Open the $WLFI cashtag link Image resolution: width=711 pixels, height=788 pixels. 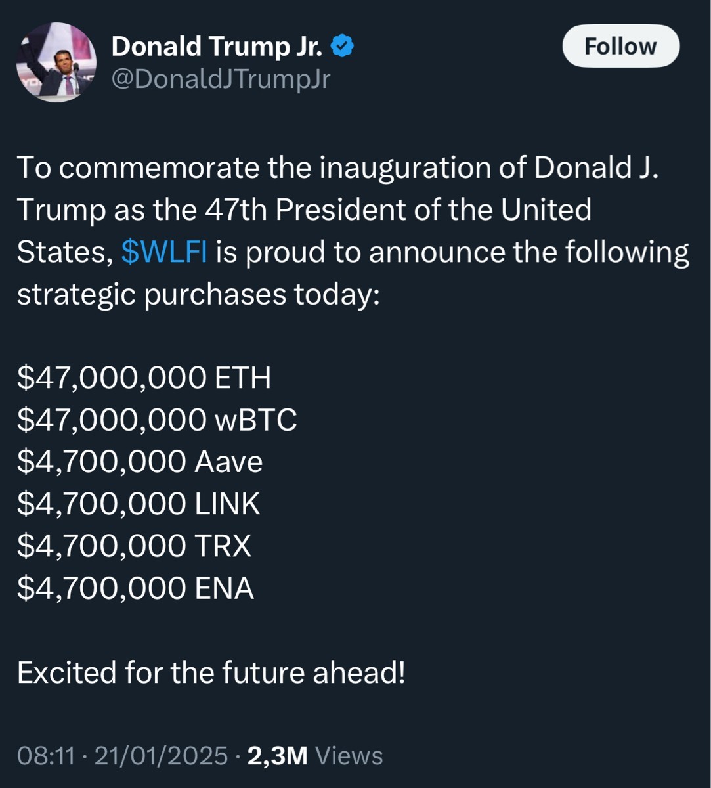click(x=164, y=253)
